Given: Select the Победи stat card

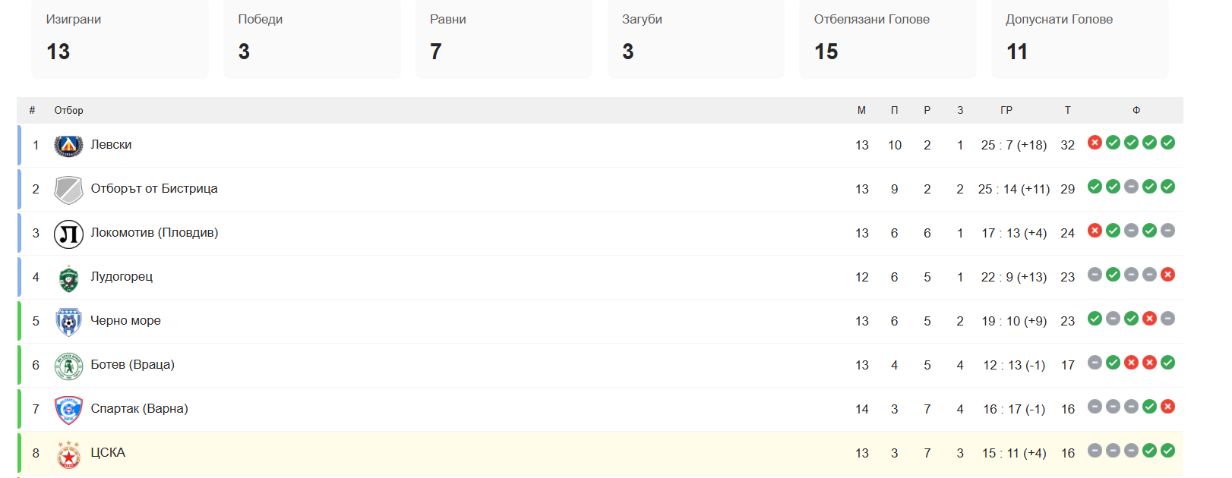Looking at the screenshot, I should point(311,38).
